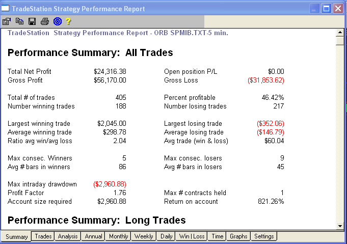Switch to the Monthly tab
The height and width of the screenshot is (244, 347).
coord(118,236)
